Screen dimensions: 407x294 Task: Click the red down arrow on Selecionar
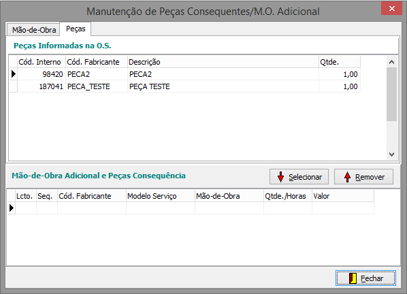(x=280, y=177)
